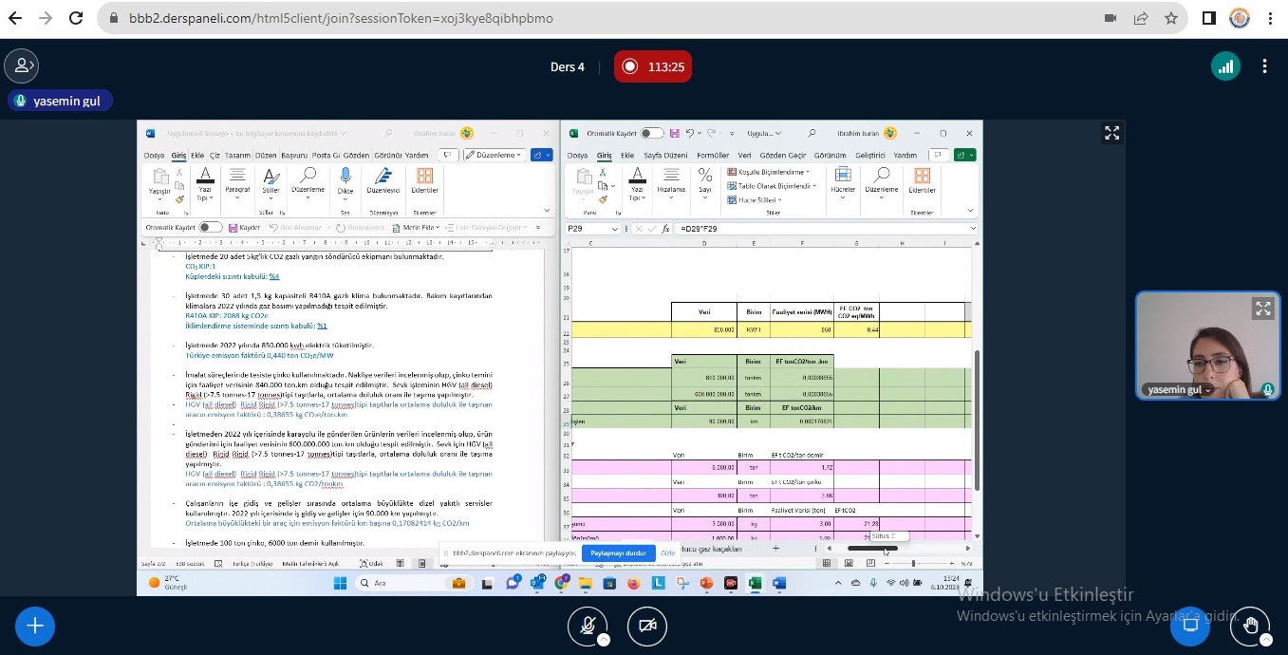Expand audio device chevron beside microphone
1288x655 pixels.
pyautogui.click(x=603, y=641)
